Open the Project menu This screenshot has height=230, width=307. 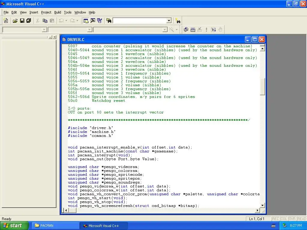coord(46,12)
